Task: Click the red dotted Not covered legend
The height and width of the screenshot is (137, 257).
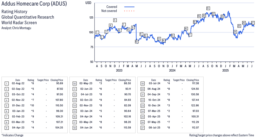Action: click(129, 11)
